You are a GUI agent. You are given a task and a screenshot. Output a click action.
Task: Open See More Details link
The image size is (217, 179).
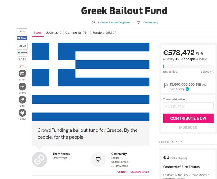coord(140,172)
